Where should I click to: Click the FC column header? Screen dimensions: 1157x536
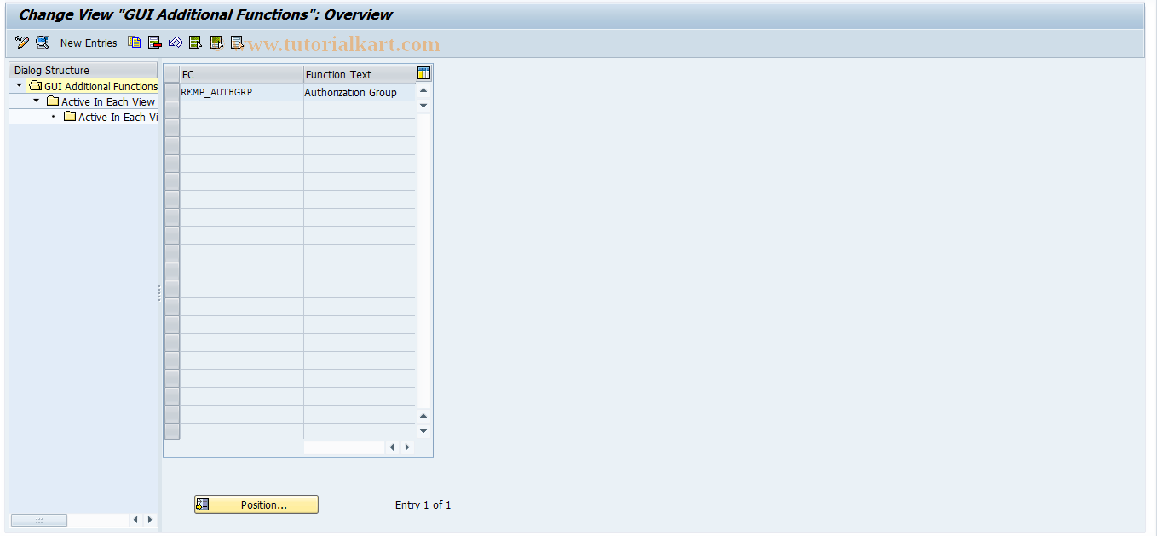[241, 74]
